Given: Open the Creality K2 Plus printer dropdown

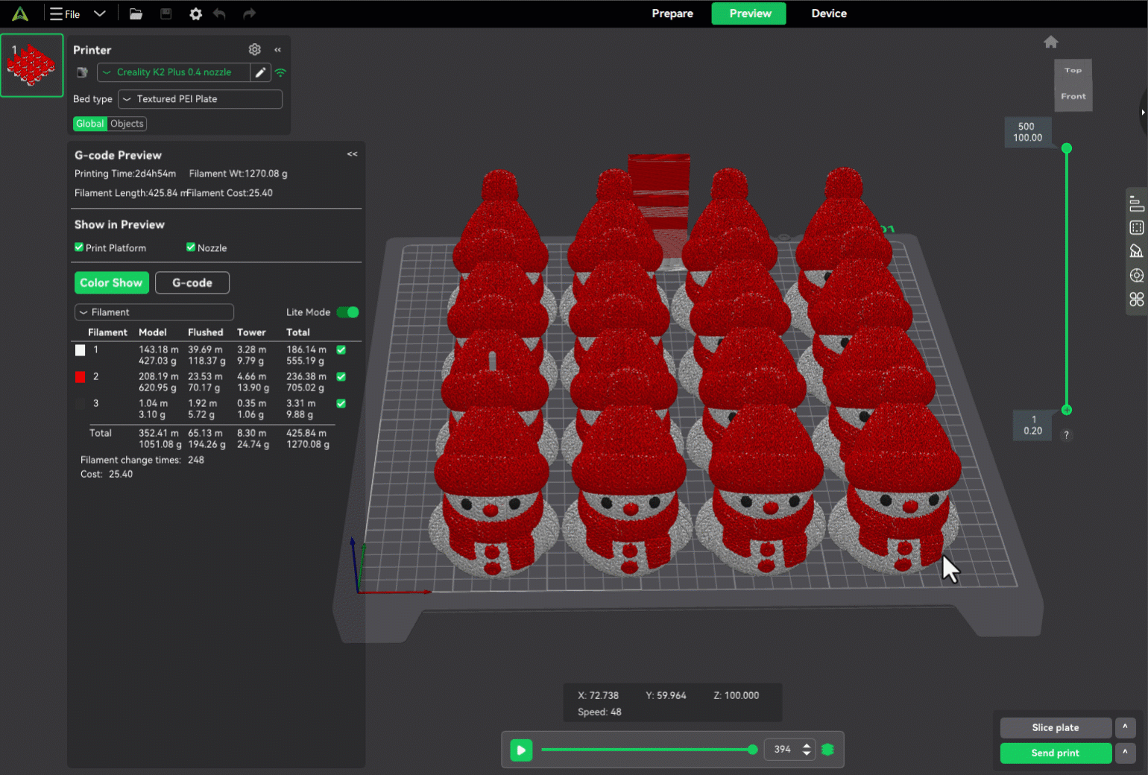Looking at the screenshot, I should [x=174, y=72].
